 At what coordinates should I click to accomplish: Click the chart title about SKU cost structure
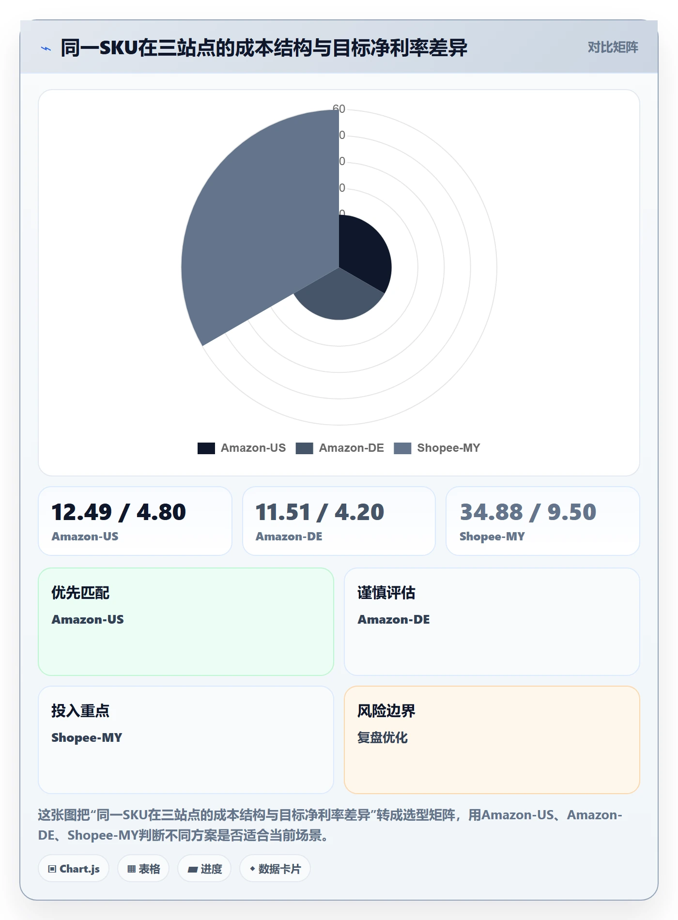point(264,48)
